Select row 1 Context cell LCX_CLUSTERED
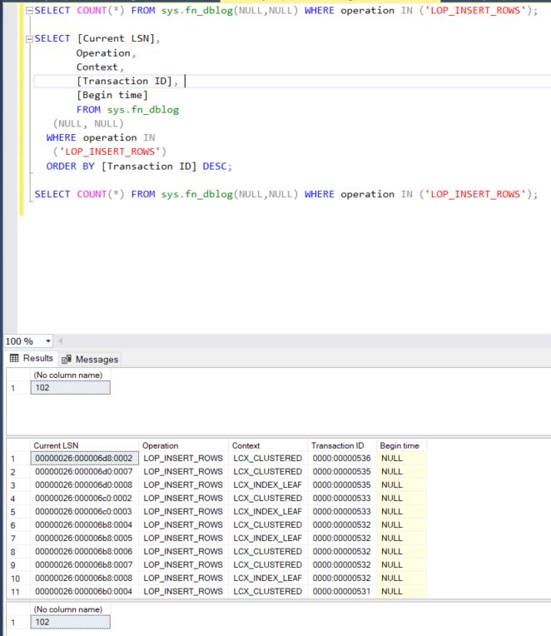The height and width of the screenshot is (636, 551). (268, 459)
